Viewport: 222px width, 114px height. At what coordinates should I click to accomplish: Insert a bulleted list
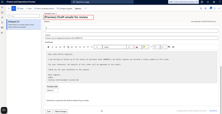click(76, 47)
